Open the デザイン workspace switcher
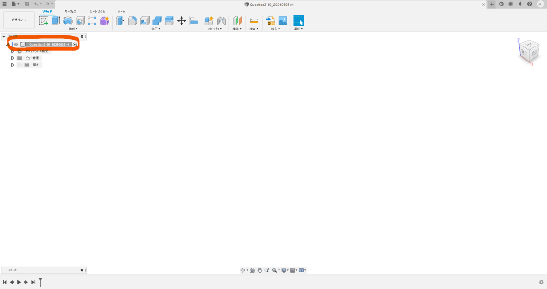 18,20
